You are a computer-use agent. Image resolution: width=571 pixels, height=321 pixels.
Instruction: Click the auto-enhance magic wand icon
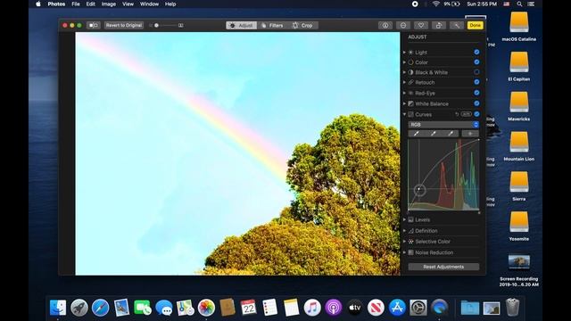click(x=457, y=25)
